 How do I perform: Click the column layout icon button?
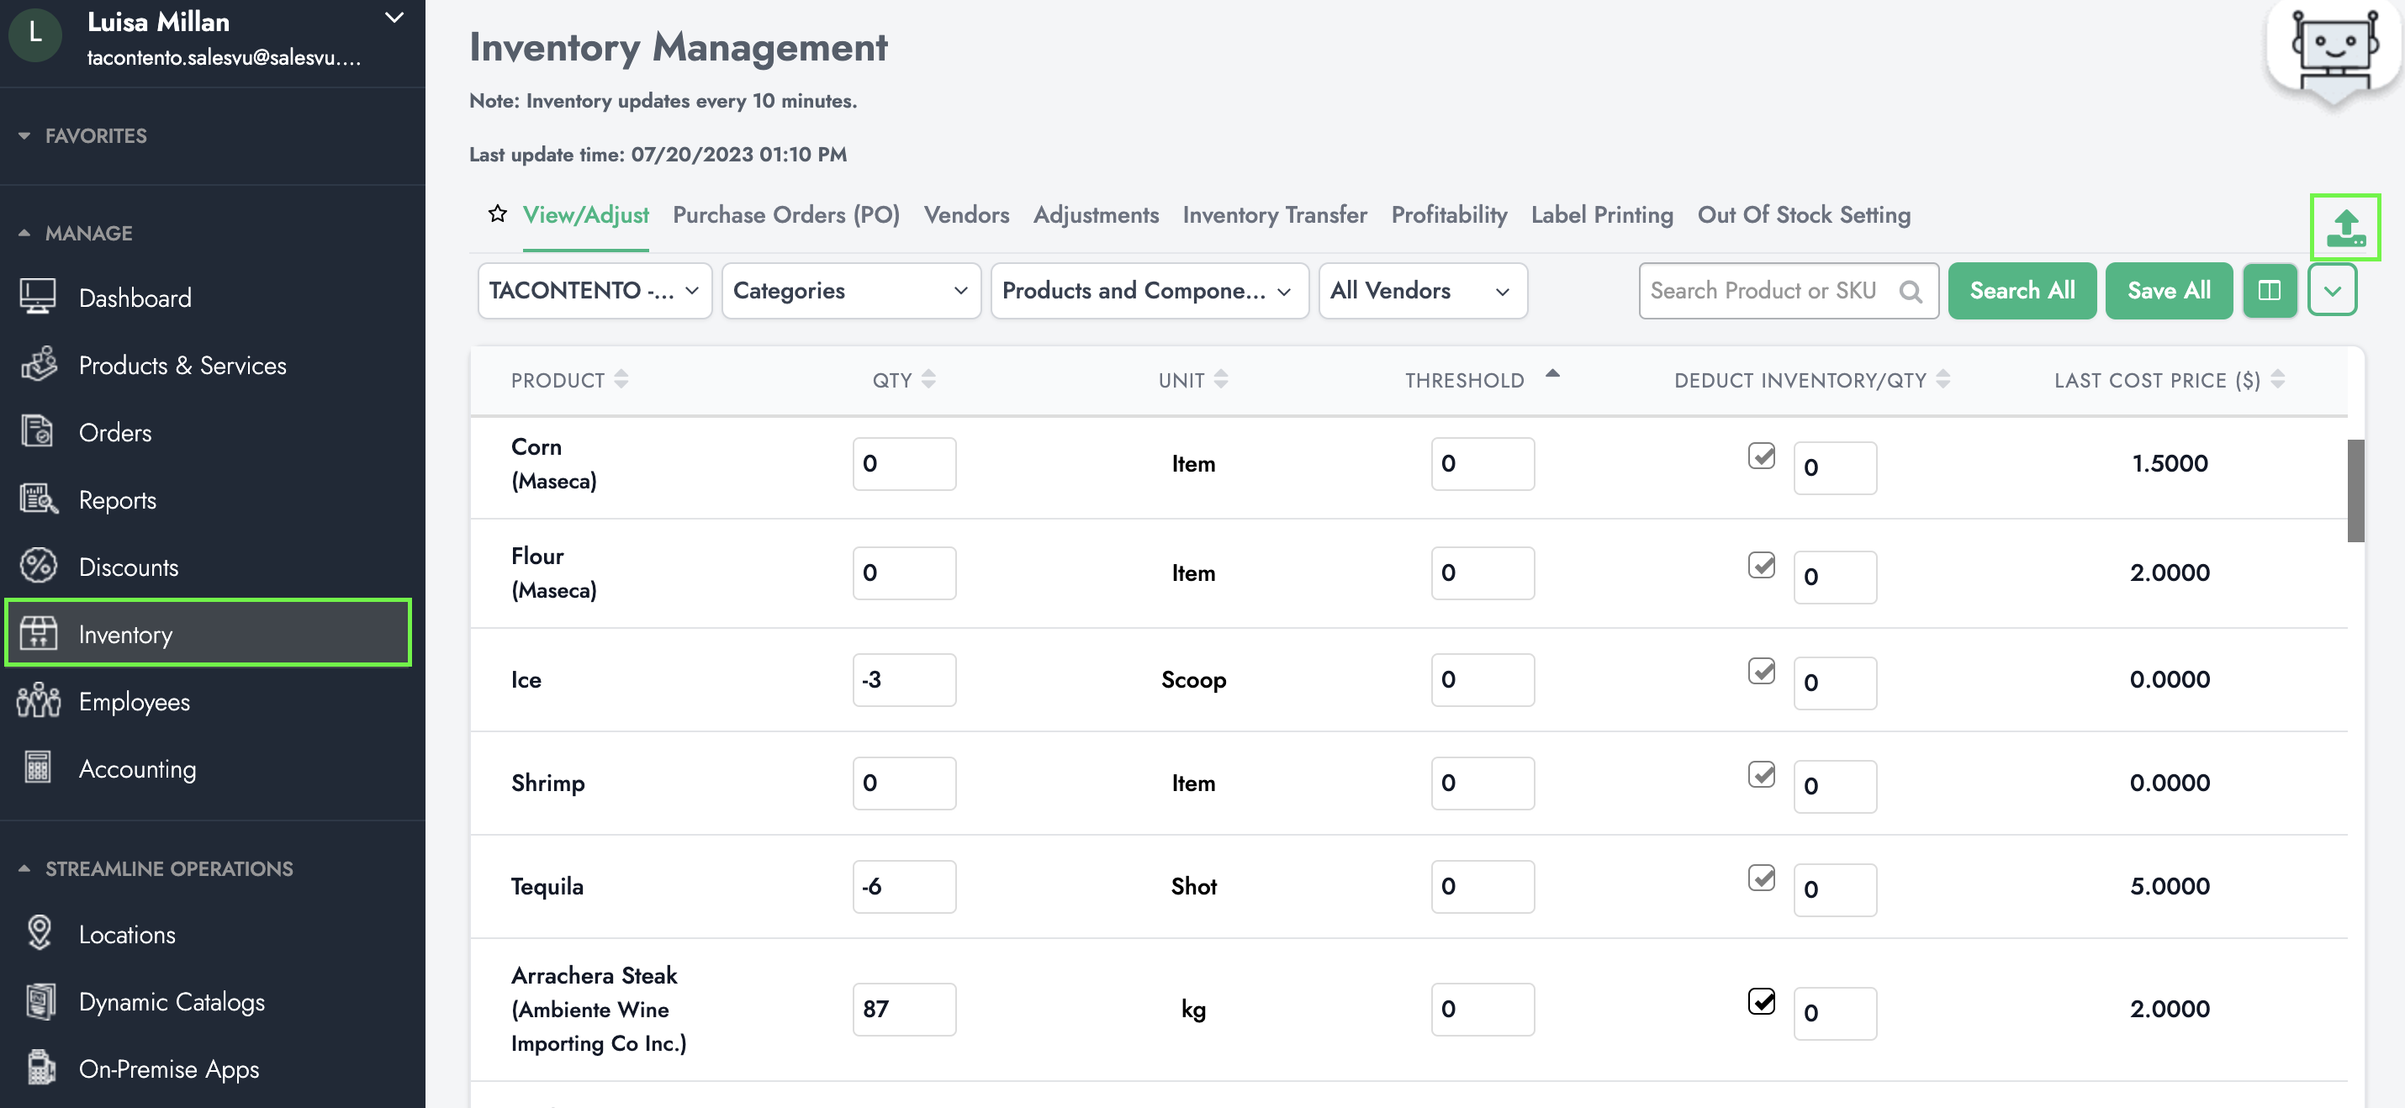pos(2269,291)
